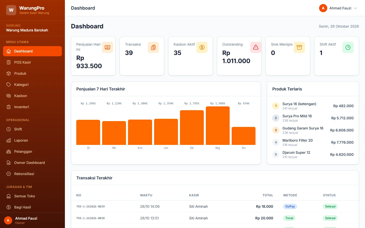This screenshot has height=228, width=365.
Task: Select the Surya Pro Mild 16 product row
Action: [x=313, y=118]
